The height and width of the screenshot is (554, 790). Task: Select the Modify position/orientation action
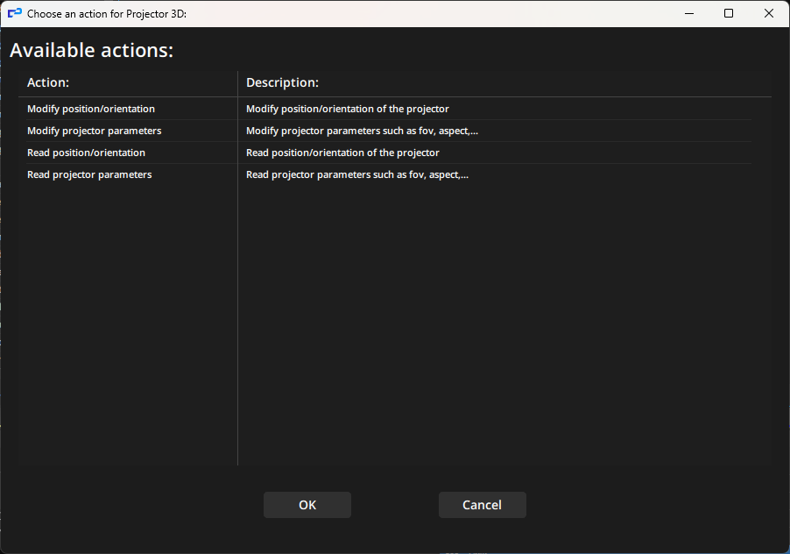pyautogui.click(x=91, y=109)
